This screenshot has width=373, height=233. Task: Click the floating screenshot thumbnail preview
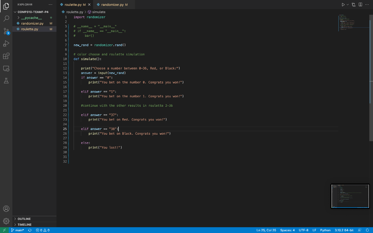(350, 196)
